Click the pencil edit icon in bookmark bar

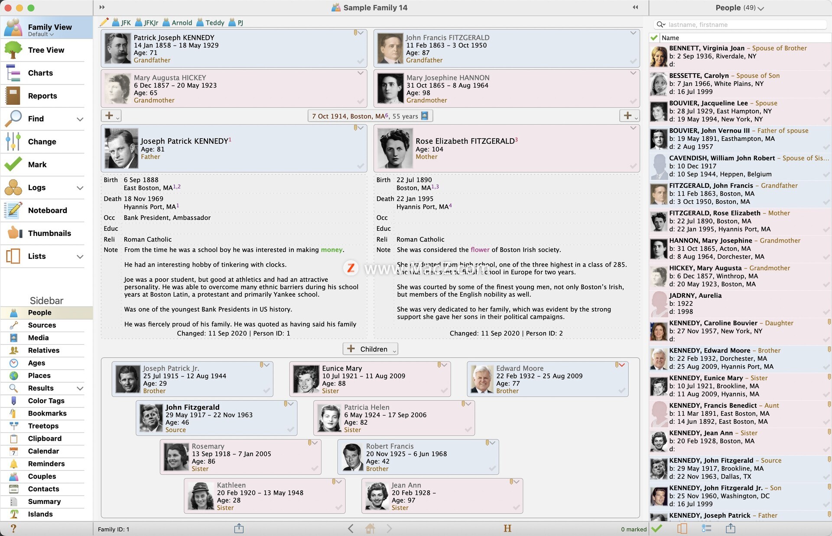coord(104,23)
